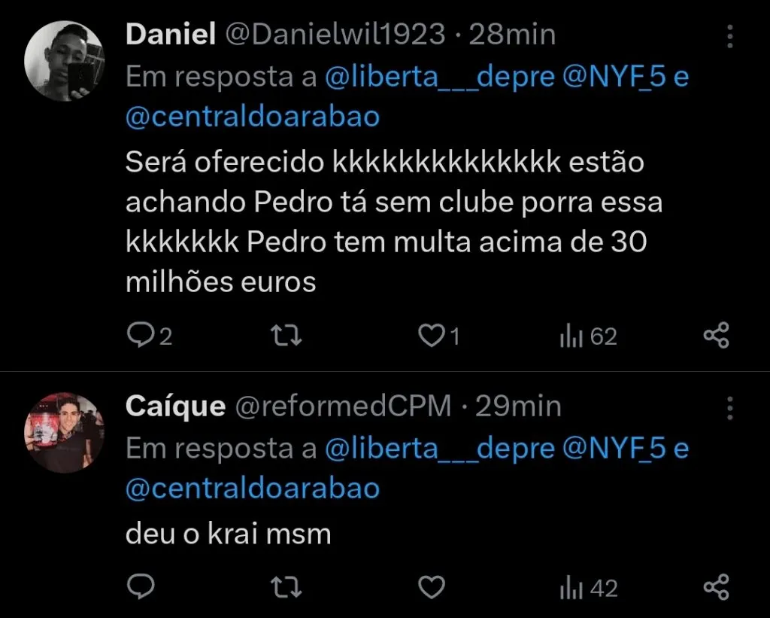
Task: Open the share menu on Caíque's tweet
Action: [x=715, y=585]
